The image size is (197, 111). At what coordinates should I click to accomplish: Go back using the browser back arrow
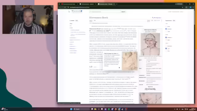coord(60,7)
